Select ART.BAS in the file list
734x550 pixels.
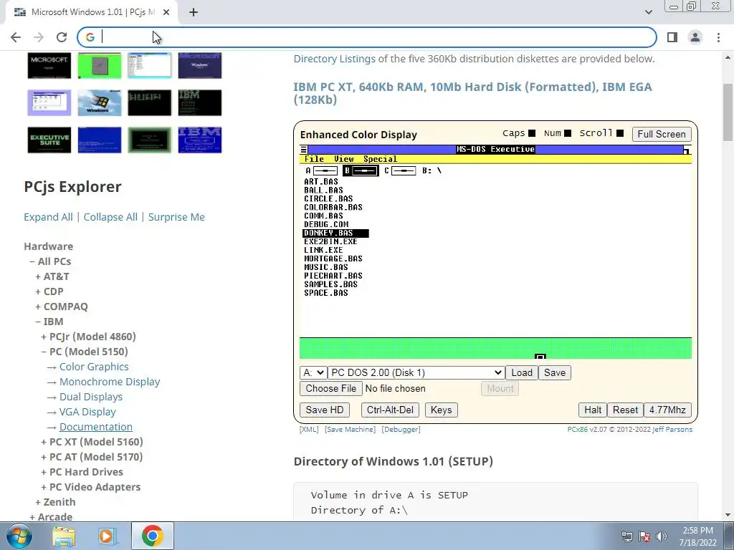[x=321, y=181]
